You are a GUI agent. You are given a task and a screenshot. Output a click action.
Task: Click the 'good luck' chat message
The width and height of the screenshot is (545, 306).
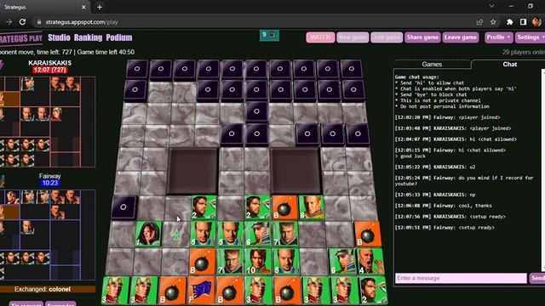pos(412,156)
